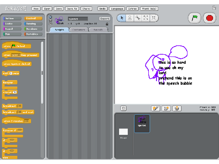Screen dimensions: 219x164
Task: Click the Save button
Action: tap(59, 9)
